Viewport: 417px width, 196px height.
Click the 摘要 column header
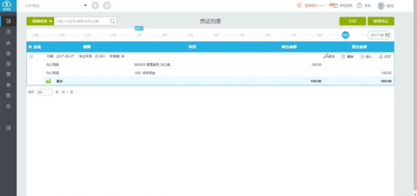coord(87,47)
